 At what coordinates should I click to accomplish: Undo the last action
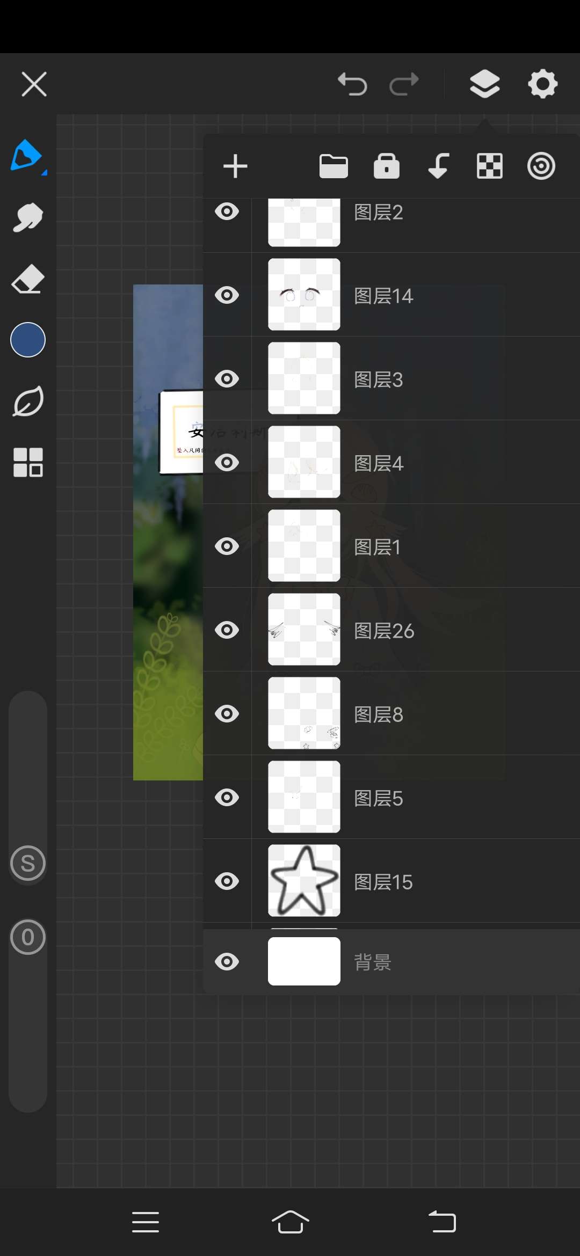pos(352,84)
